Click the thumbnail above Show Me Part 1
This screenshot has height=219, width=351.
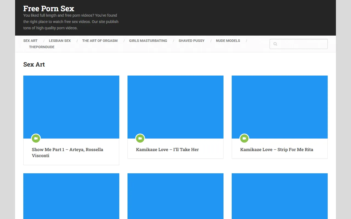71,107
